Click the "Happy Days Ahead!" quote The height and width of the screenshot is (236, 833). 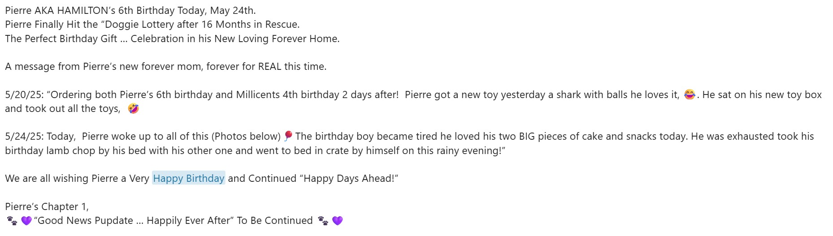[351, 178]
